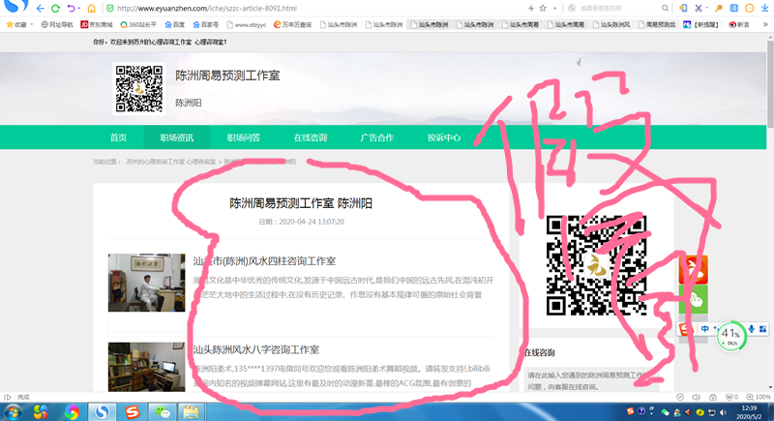Screen dimensions: 774x421
Task: Open the scissors screenshot tool
Action: pos(698,9)
